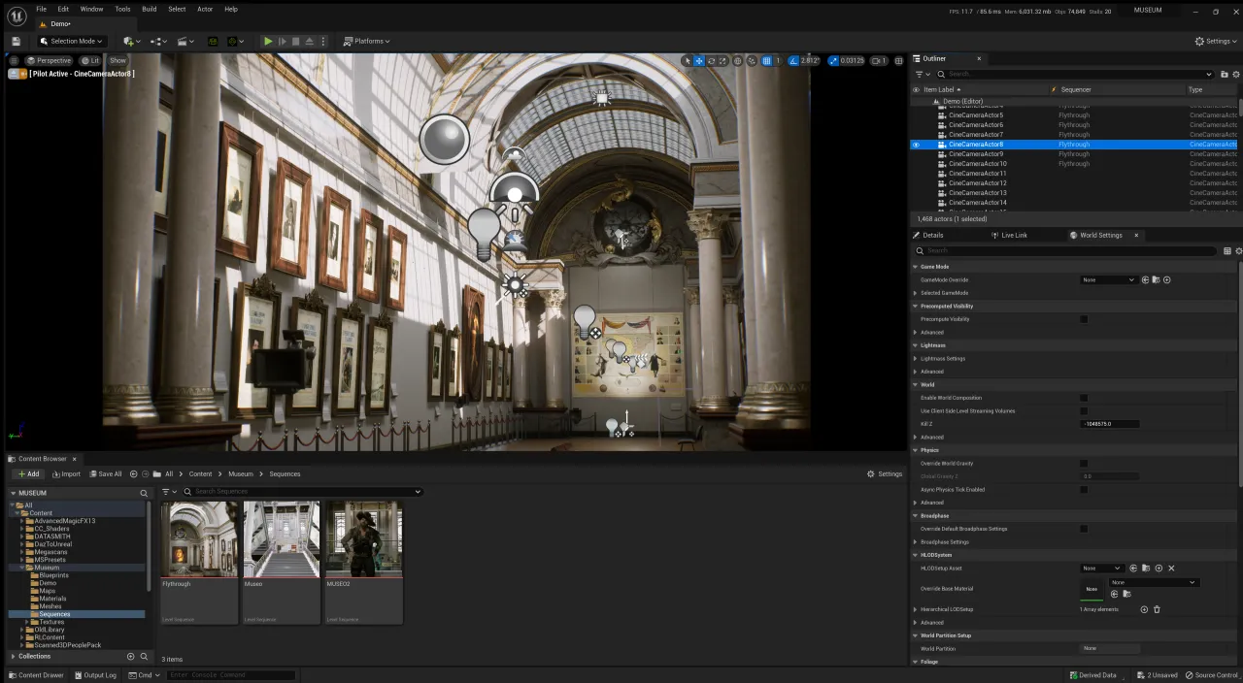The height and width of the screenshot is (683, 1243).
Task: Click the Add button in Content Browser
Action: coord(27,473)
